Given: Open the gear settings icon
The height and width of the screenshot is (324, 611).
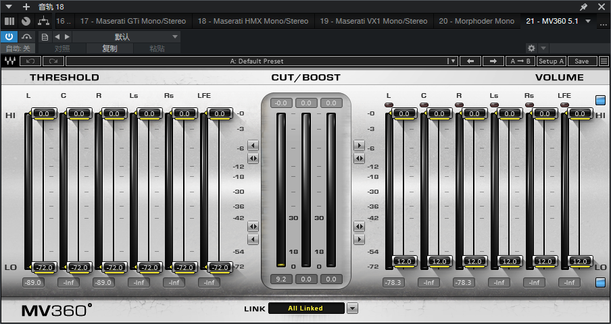Looking at the screenshot, I should [x=531, y=48].
